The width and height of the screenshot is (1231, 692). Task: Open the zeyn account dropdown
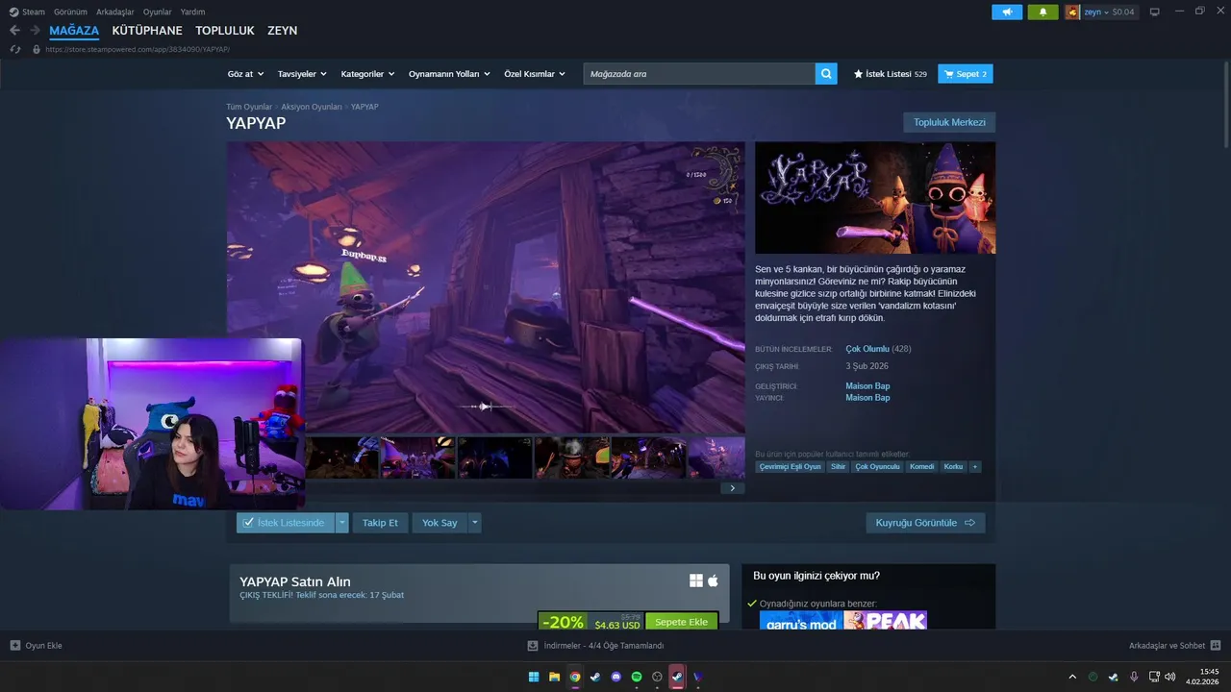coord(1095,12)
